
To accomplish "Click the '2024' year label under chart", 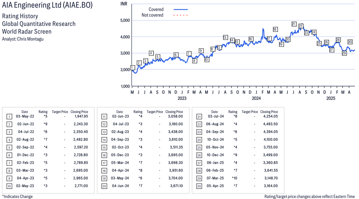I will click(x=256, y=98).
